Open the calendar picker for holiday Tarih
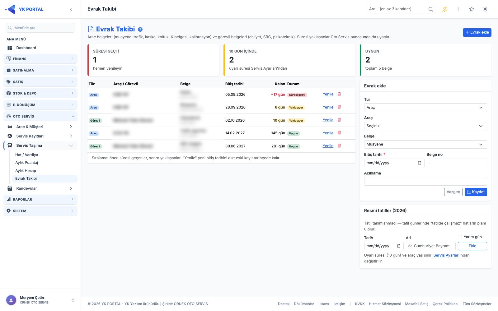498x311 pixels. click(x=399, y=246)
